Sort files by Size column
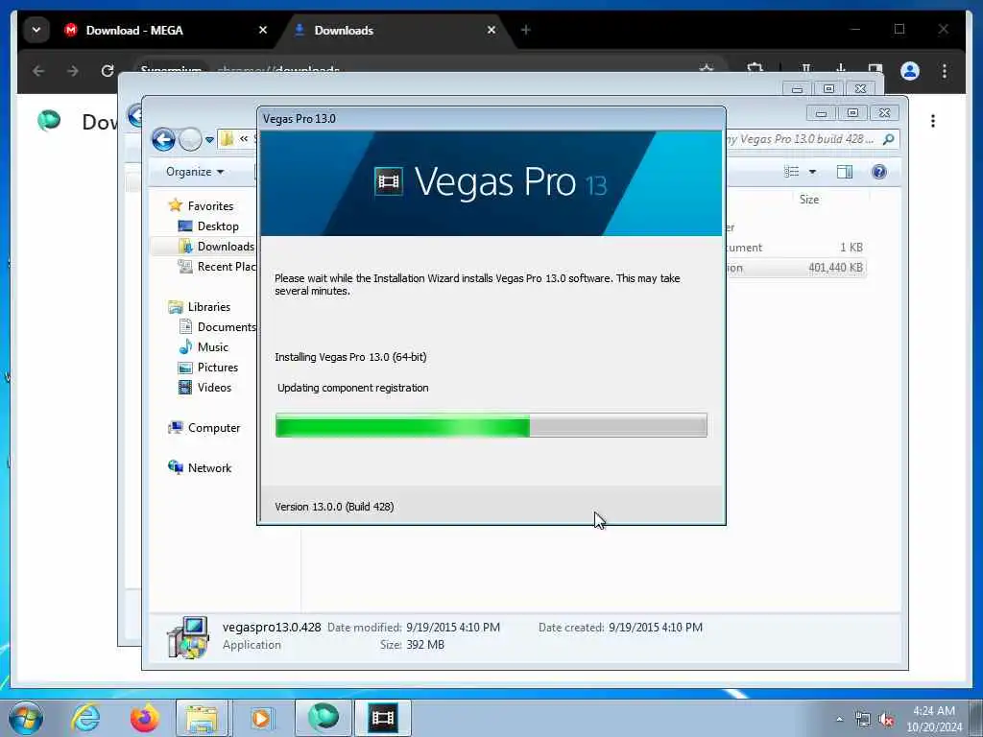The height and width of the screenshot is (737, 983). (x=808, y=200)
